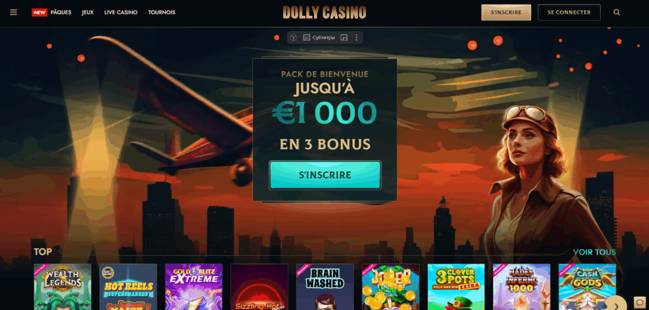This screenshot has height=310, width=649.
Task: Launch the Brain Washed game tile
Action: coord(325,287)
